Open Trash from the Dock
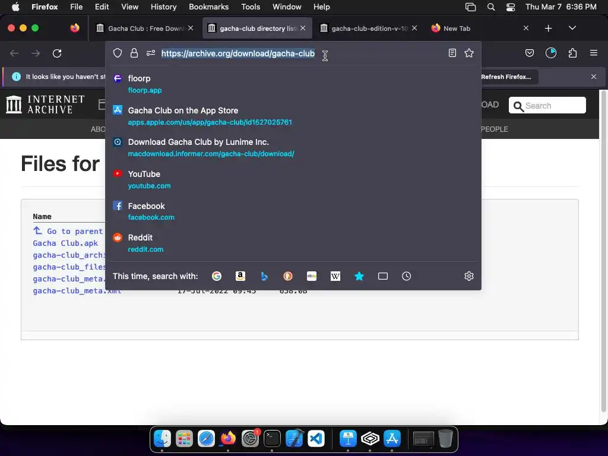 click(x=445, y=439)
